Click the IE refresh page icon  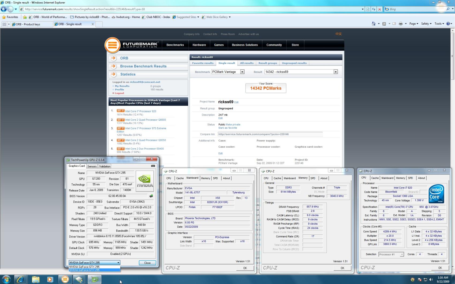point(374,9)
